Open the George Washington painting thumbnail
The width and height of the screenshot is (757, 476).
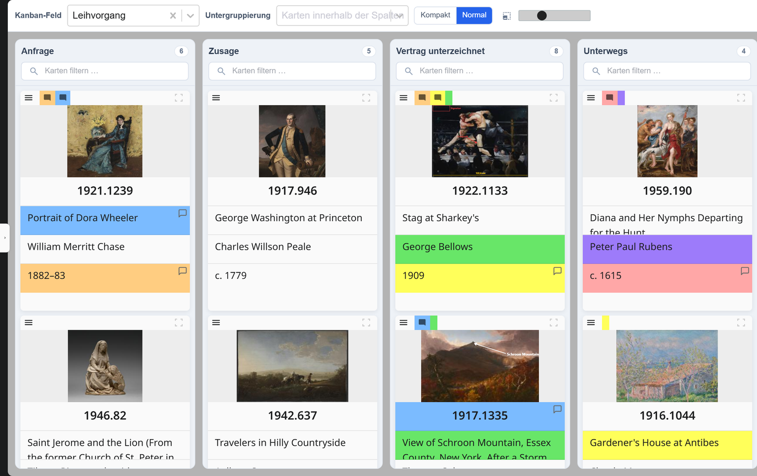[292, 141]
